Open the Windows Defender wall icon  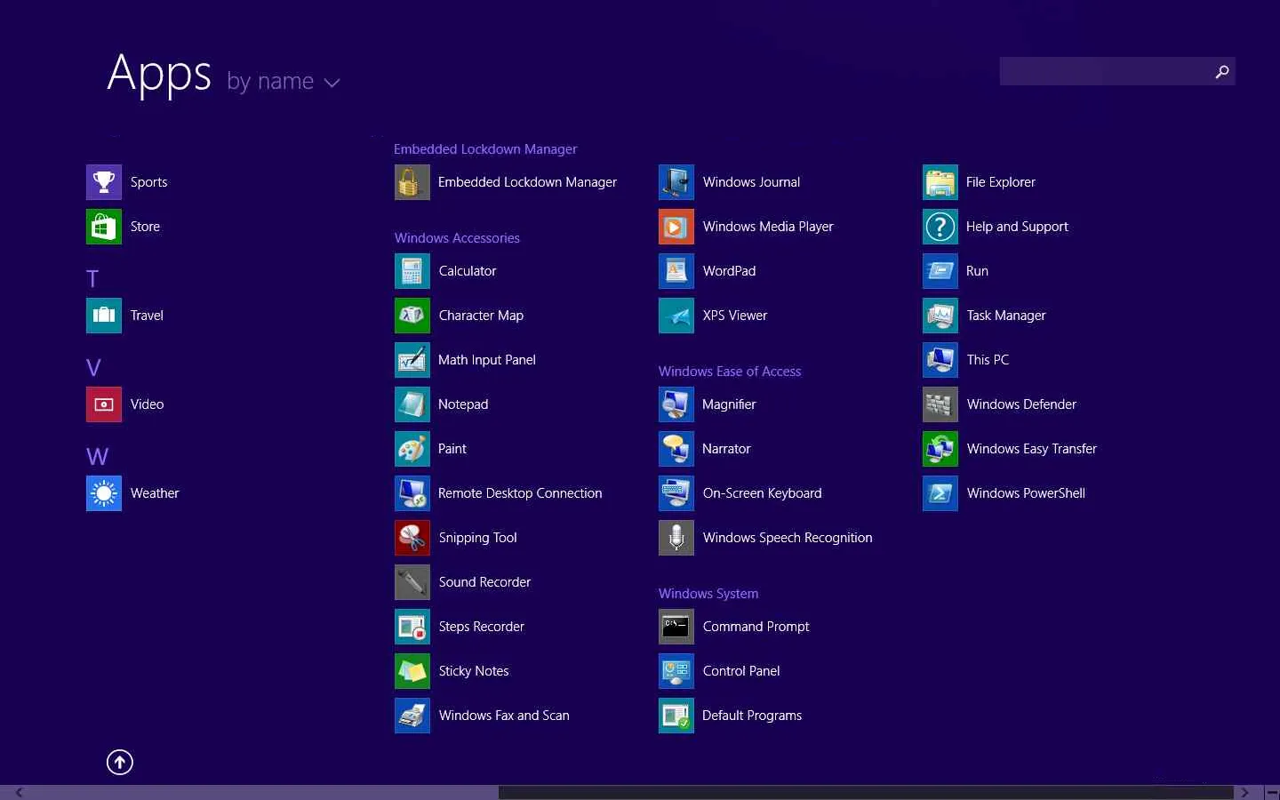(940, 404)
